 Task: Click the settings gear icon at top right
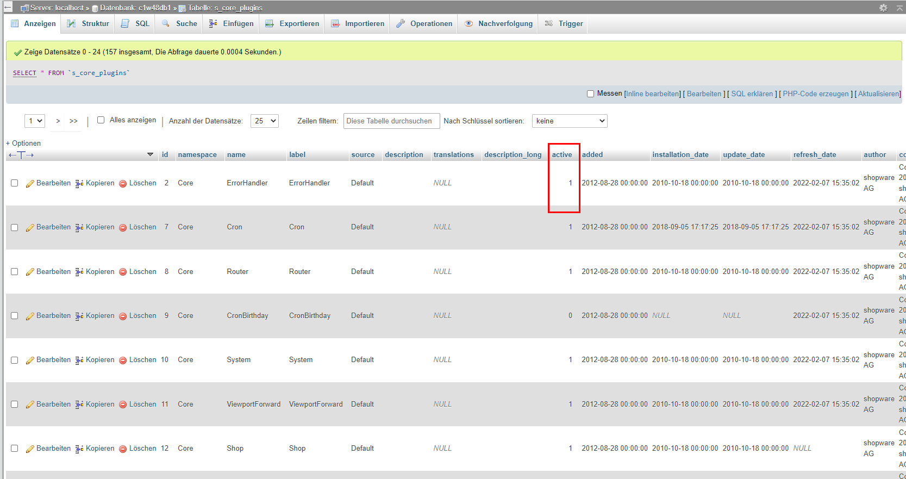point(883,8)
